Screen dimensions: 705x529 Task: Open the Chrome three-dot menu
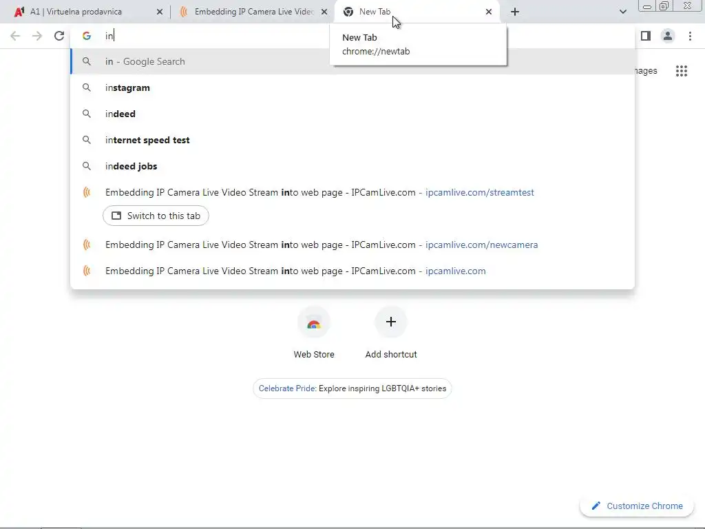pyautogui.click(x=690, y=36)
